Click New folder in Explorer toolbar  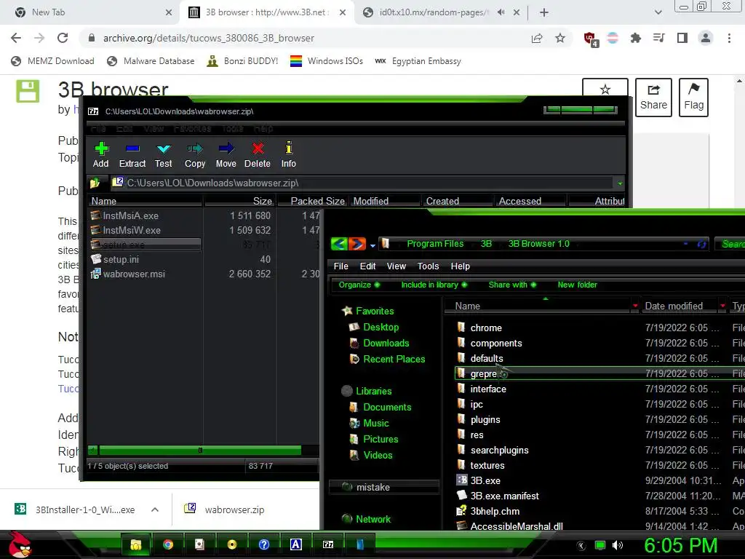pos(577,285)
